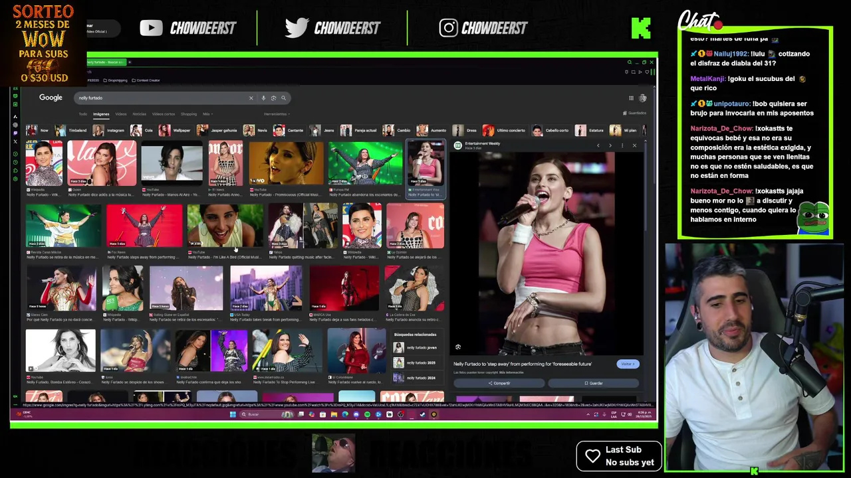Open Manos Al Aire YouTube thumbnail

point(172,163)
